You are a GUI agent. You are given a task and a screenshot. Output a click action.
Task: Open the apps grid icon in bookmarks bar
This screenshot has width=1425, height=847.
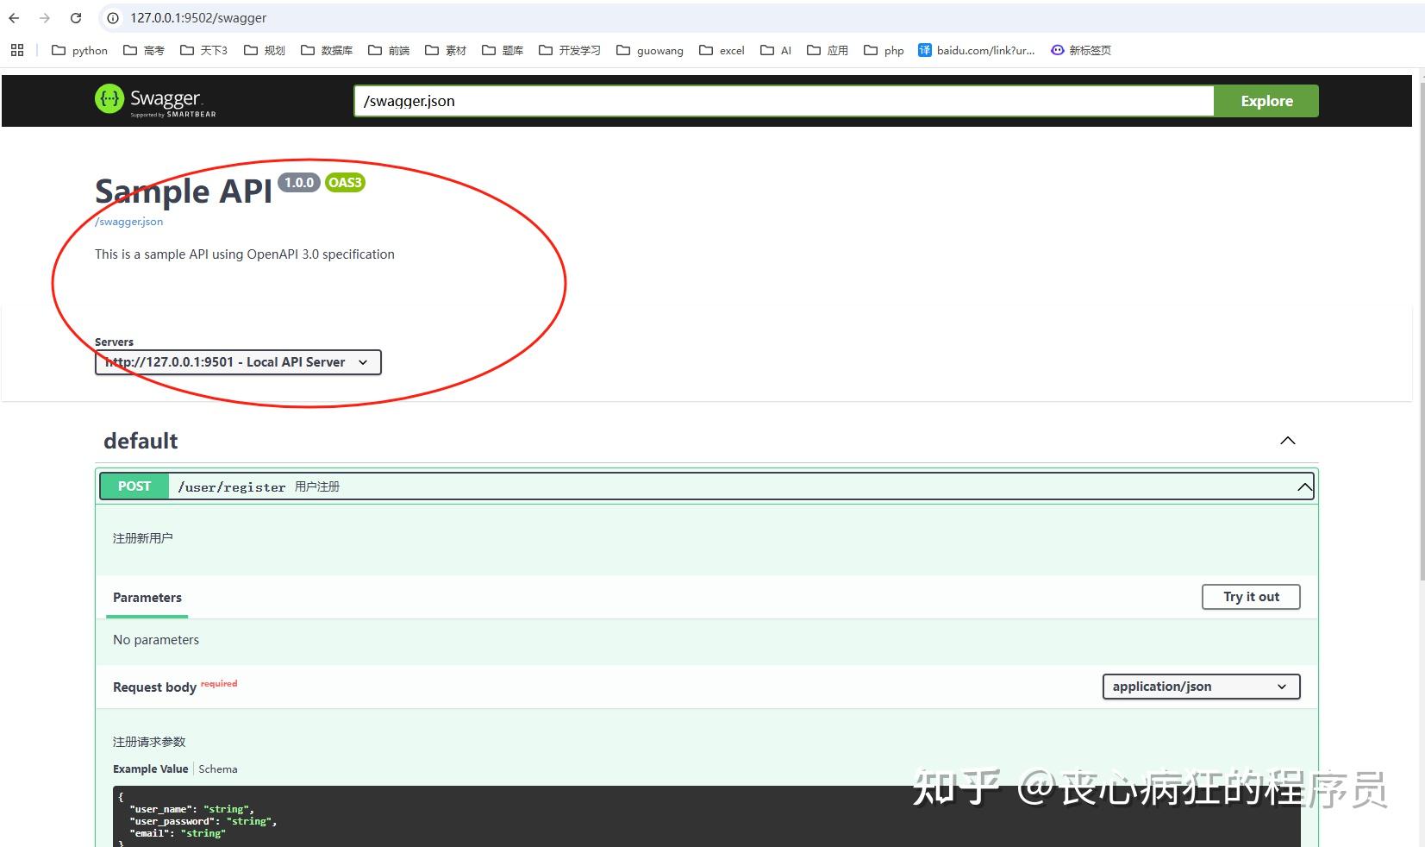click(17, 50)
